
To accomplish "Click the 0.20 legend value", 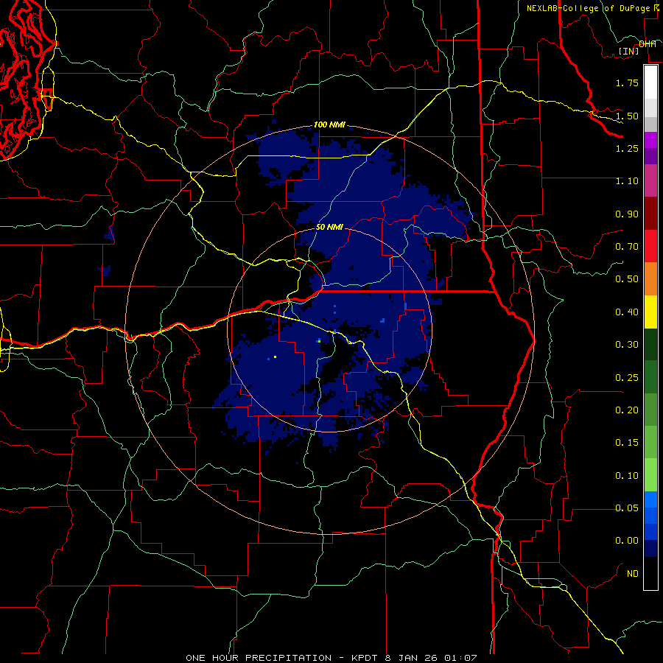I will 627,410.
